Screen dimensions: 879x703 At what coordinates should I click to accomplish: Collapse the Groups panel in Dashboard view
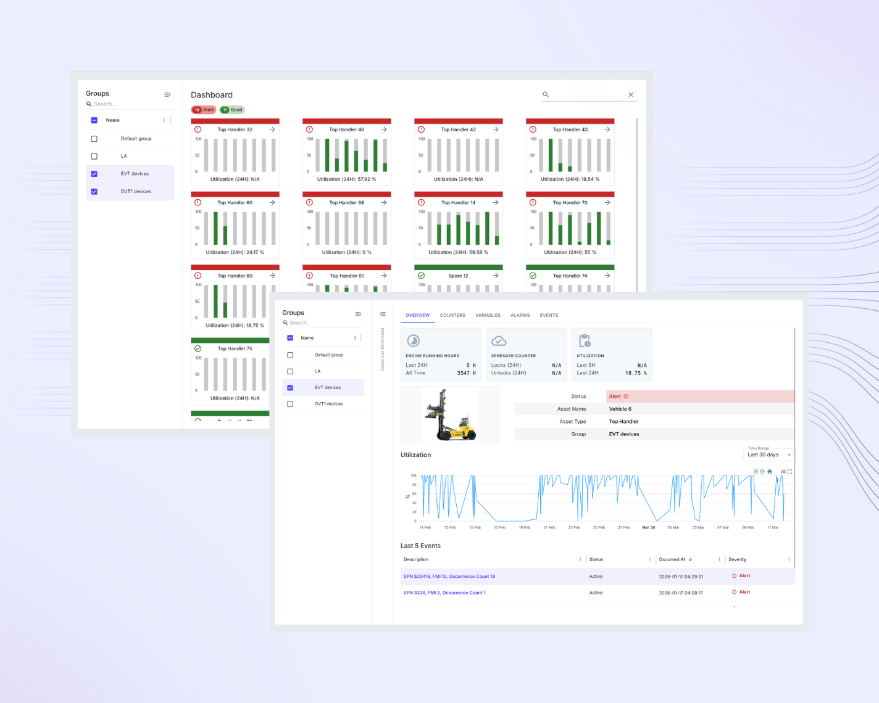pos(167,94)
